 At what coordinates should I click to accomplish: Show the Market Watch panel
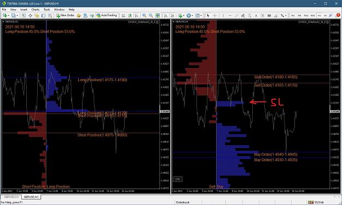point(24,15)
